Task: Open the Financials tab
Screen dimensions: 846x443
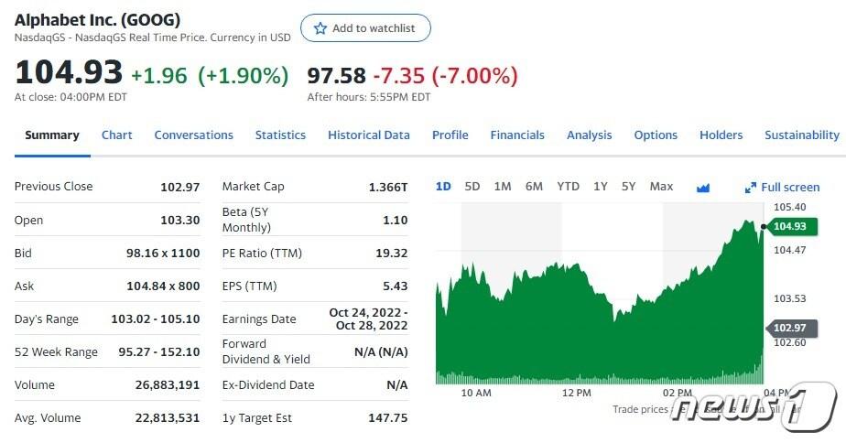Action: (x=517, y=135)
